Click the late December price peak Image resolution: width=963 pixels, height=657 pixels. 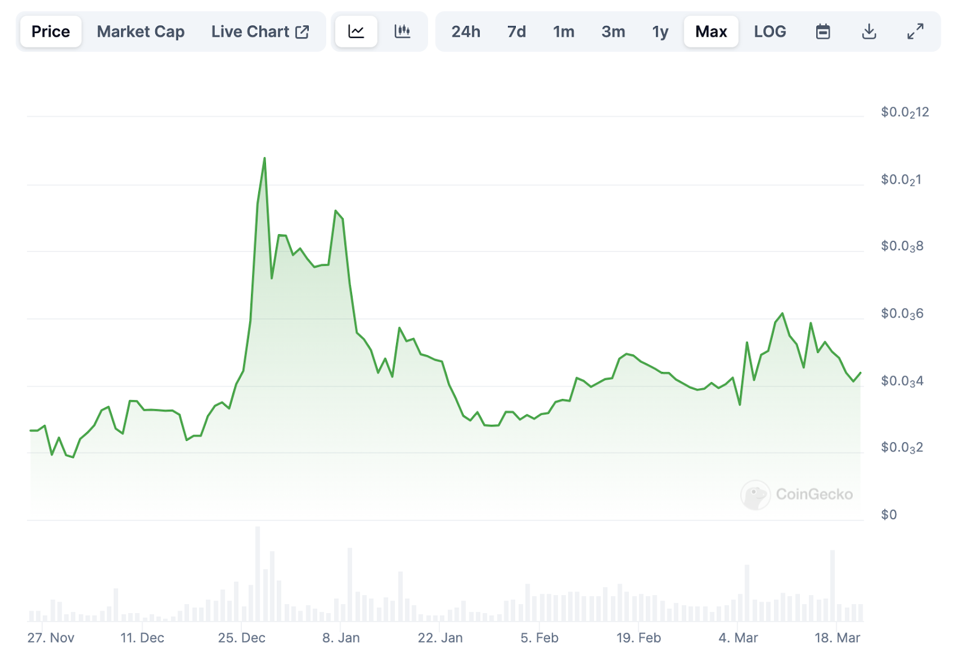tap(264, 159)
